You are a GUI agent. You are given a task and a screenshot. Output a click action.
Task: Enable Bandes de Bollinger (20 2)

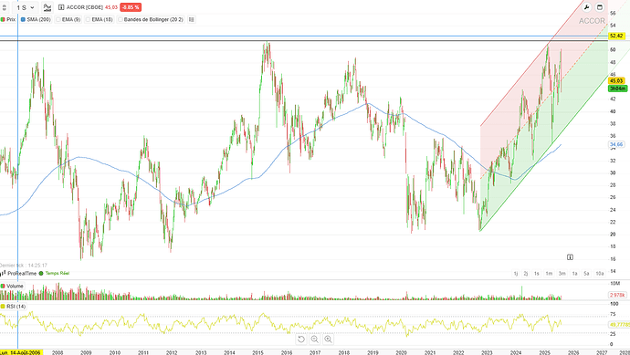(151, 19)
